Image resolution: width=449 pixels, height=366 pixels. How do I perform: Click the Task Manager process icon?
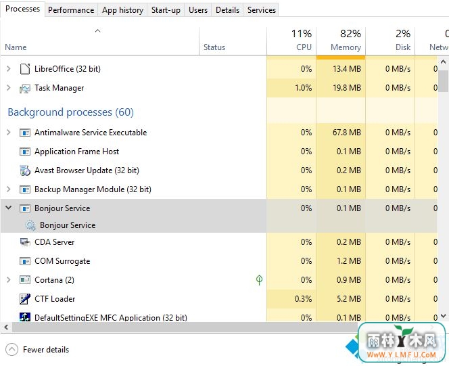25,88
